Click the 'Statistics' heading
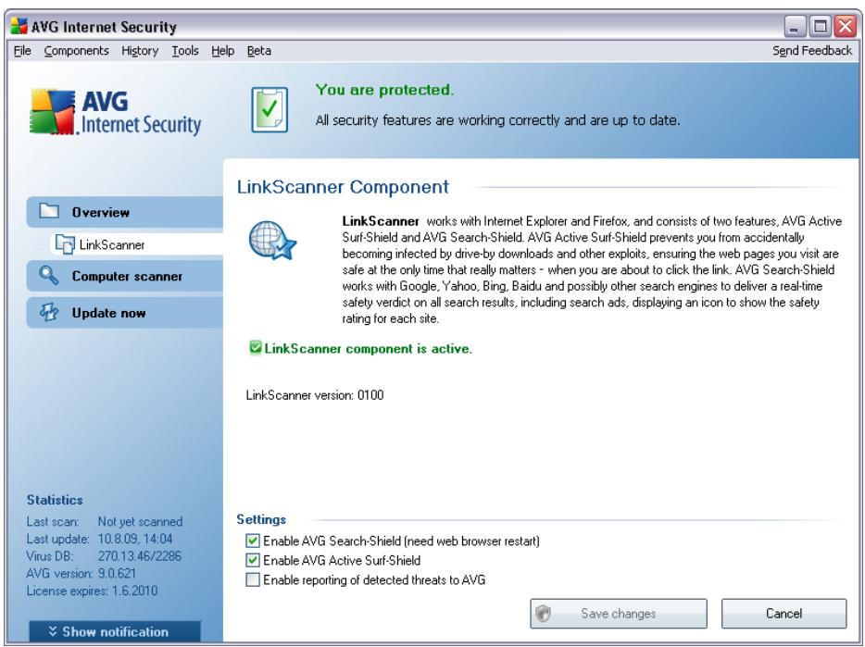Screen dimensions: 865x647 55,500
